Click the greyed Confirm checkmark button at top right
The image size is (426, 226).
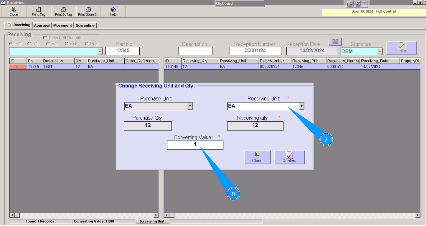[x=402, y=47]
